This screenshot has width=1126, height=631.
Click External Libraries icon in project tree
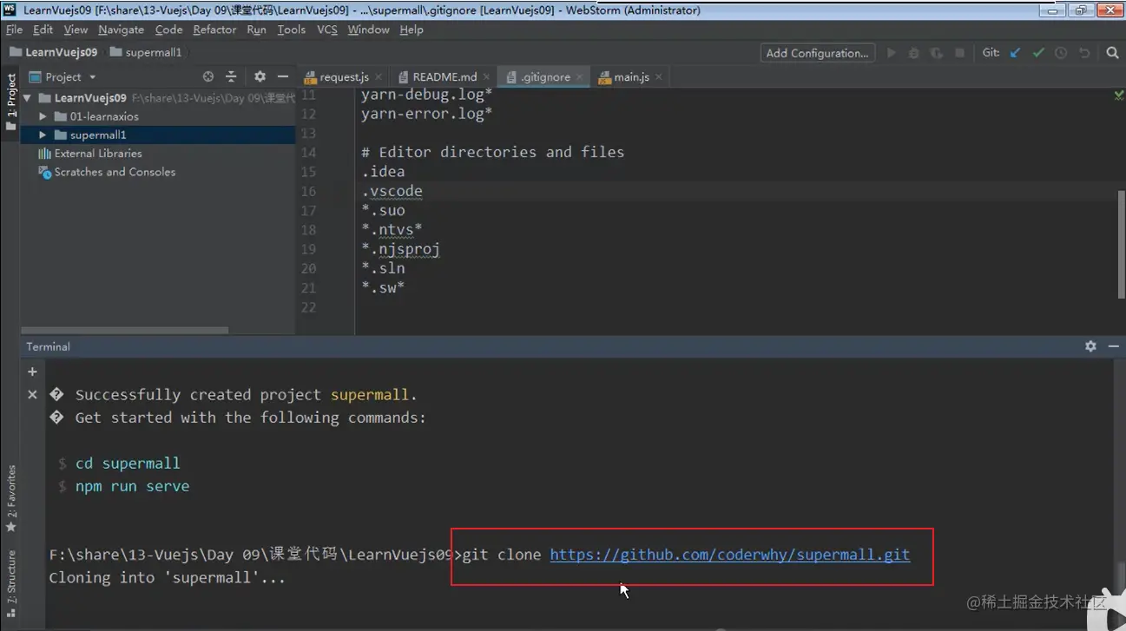point(44,154)
